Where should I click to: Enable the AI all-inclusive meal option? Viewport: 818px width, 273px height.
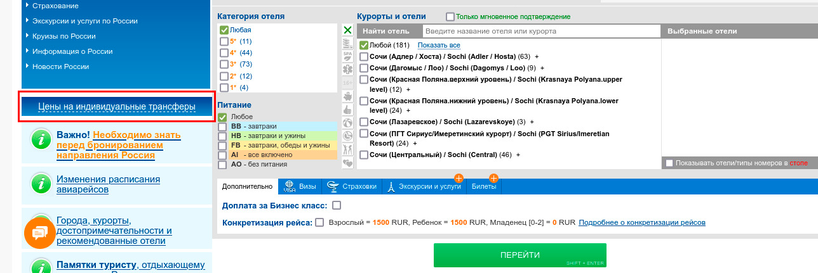[222, 155]
